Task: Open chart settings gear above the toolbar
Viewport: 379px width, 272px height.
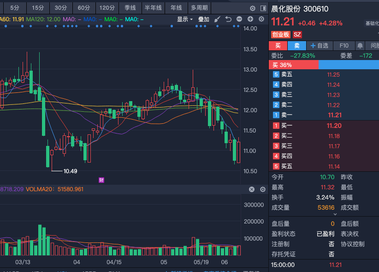Action: tap(253, 8)
